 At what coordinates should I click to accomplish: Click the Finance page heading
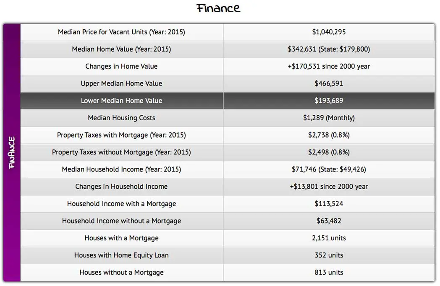pyautogui.click(x=219, y=8)
